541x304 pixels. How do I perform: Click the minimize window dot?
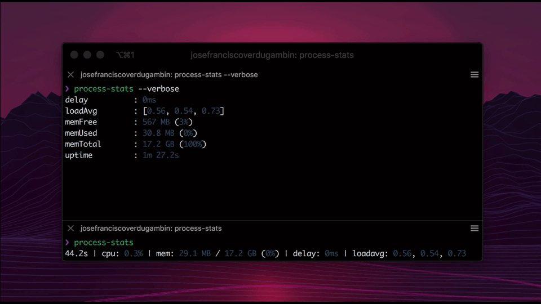[87, 55]
